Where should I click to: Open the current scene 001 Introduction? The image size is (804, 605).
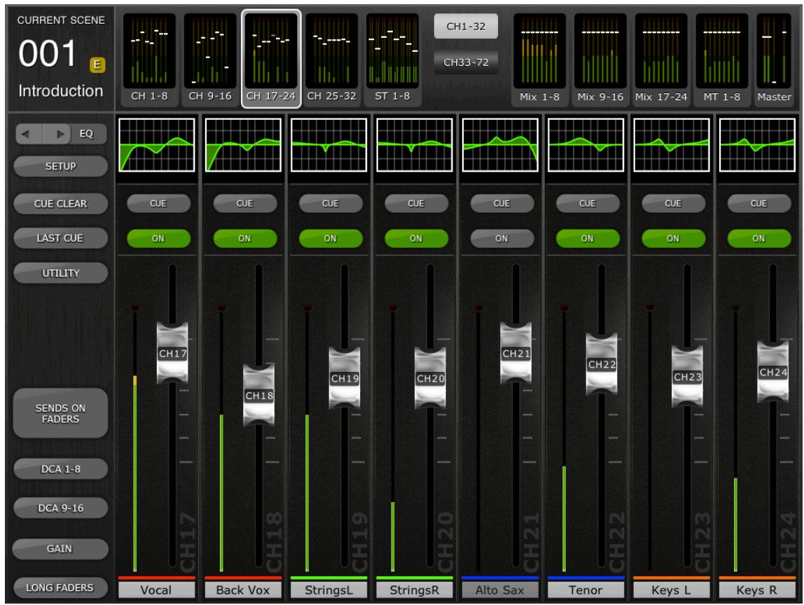(60, 58)
